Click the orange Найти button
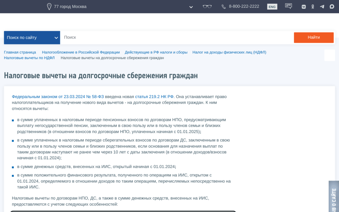Screen dimensions: 339x212 pyautogui.click(x=314, y=37)
